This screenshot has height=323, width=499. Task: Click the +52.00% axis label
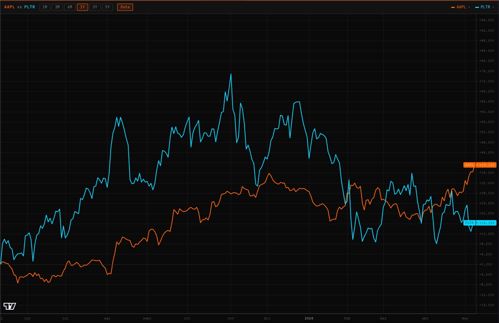pos(487,132)
